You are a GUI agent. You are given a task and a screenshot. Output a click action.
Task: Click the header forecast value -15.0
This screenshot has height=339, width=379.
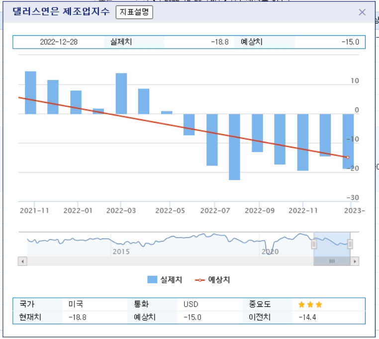(x=350, y=42)
